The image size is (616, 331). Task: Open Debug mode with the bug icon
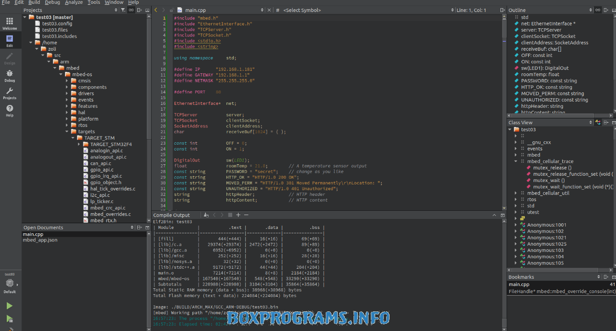pyautogui.click(x=10, y=76)
